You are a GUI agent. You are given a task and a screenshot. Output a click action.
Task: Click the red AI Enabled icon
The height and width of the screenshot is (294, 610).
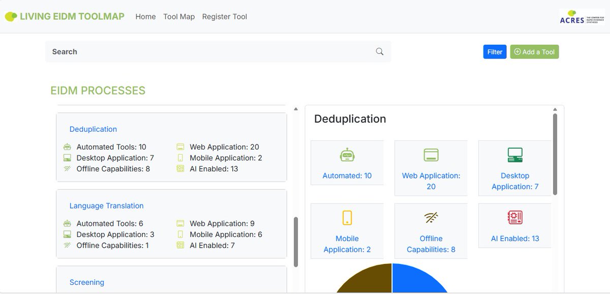(x=514, y=218)
